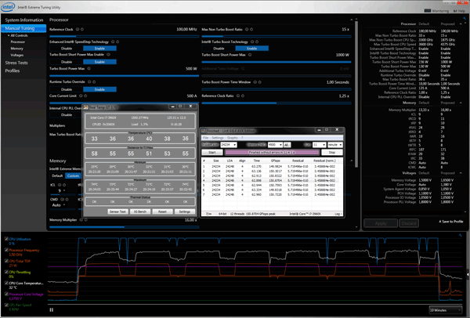Open Stress Tests in the sidebar

[16, 63]
